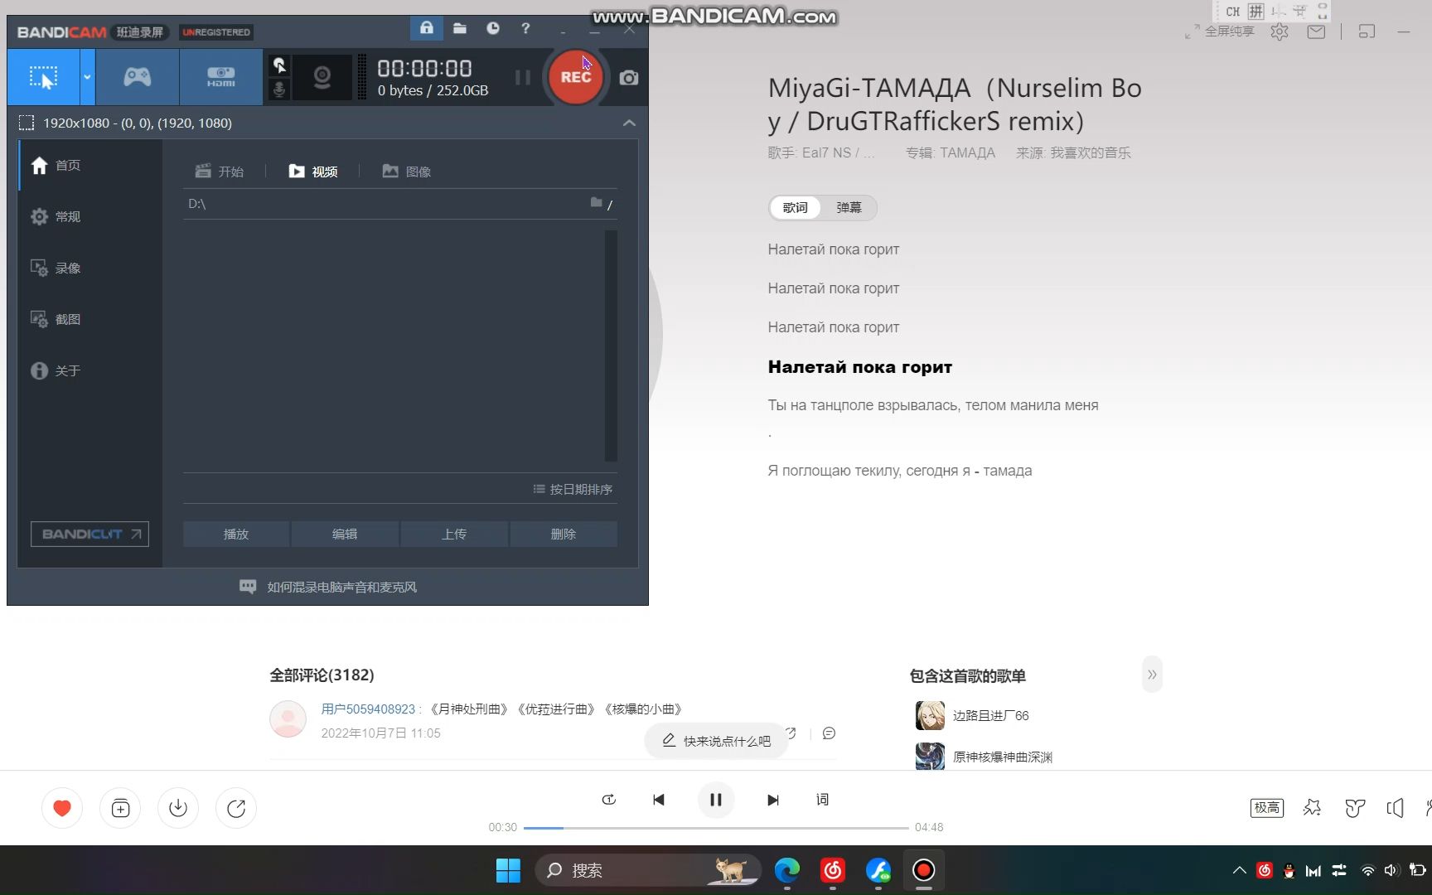Click comment box 快来说点什么吧
The image size is (1432, 895).
coord(716,741)
